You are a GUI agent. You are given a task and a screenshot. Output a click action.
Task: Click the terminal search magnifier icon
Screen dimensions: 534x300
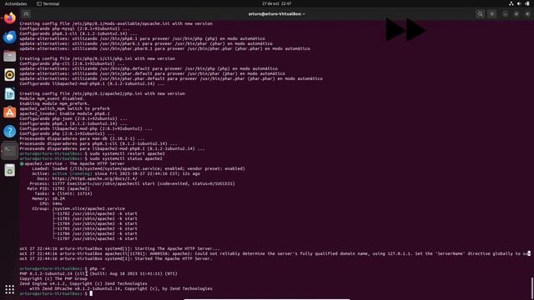(481, 14)
